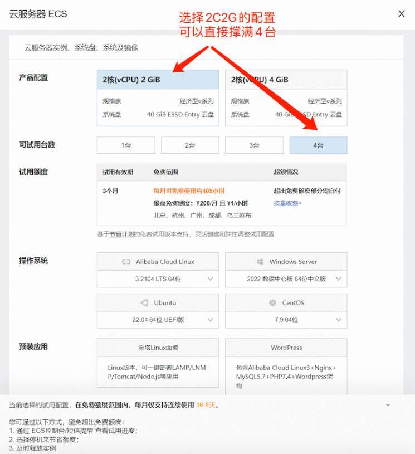Click the 云服务器 ECS dialog title

(38, 14)
